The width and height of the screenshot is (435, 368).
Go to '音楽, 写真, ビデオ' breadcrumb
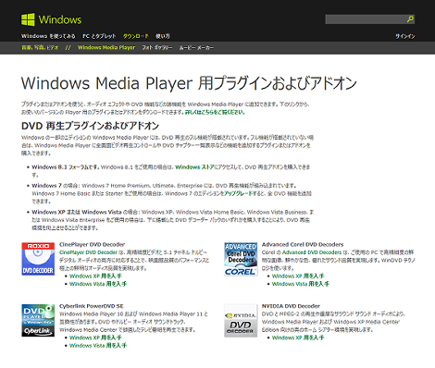pos(40,47)
